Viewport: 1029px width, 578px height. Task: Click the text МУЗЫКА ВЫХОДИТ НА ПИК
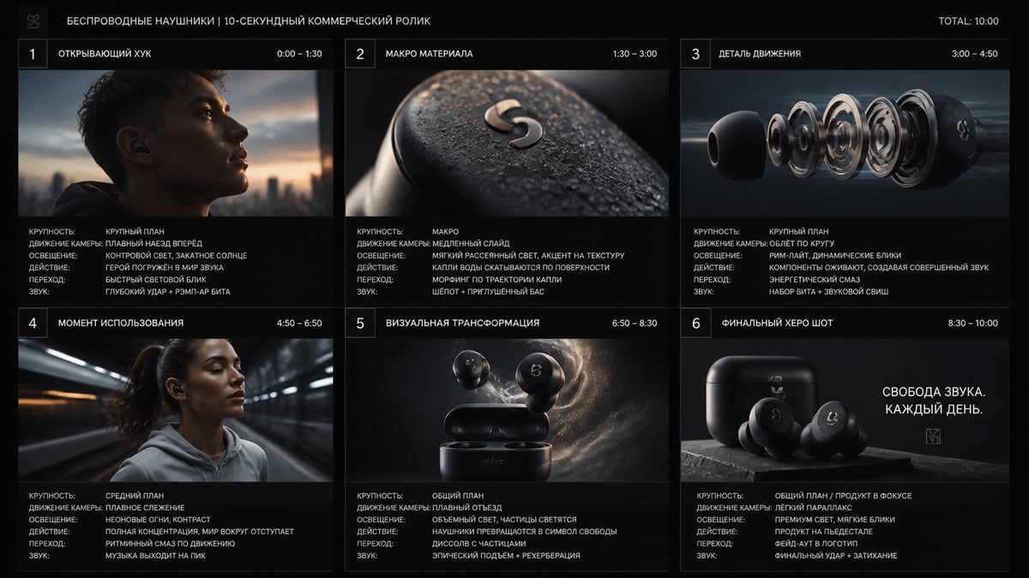[x=155, y=555]
